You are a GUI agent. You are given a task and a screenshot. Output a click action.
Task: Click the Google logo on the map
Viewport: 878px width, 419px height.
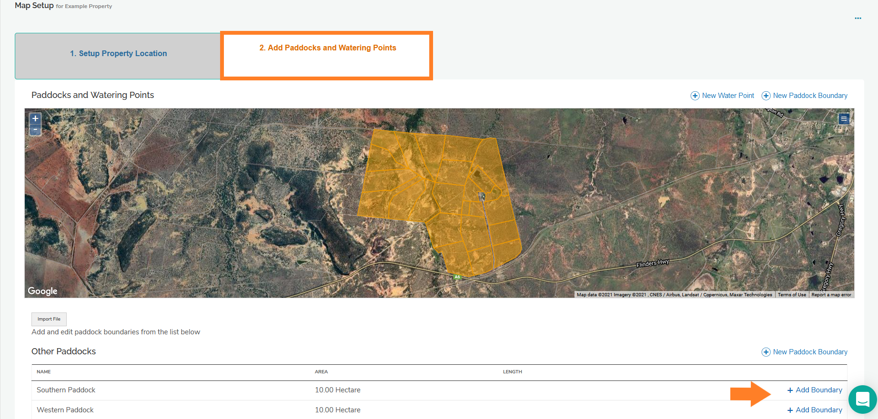pos(42,291)
